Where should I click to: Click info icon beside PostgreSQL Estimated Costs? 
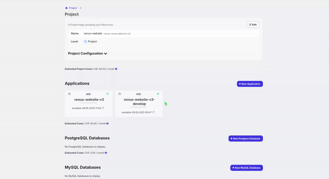pos(106,153)
